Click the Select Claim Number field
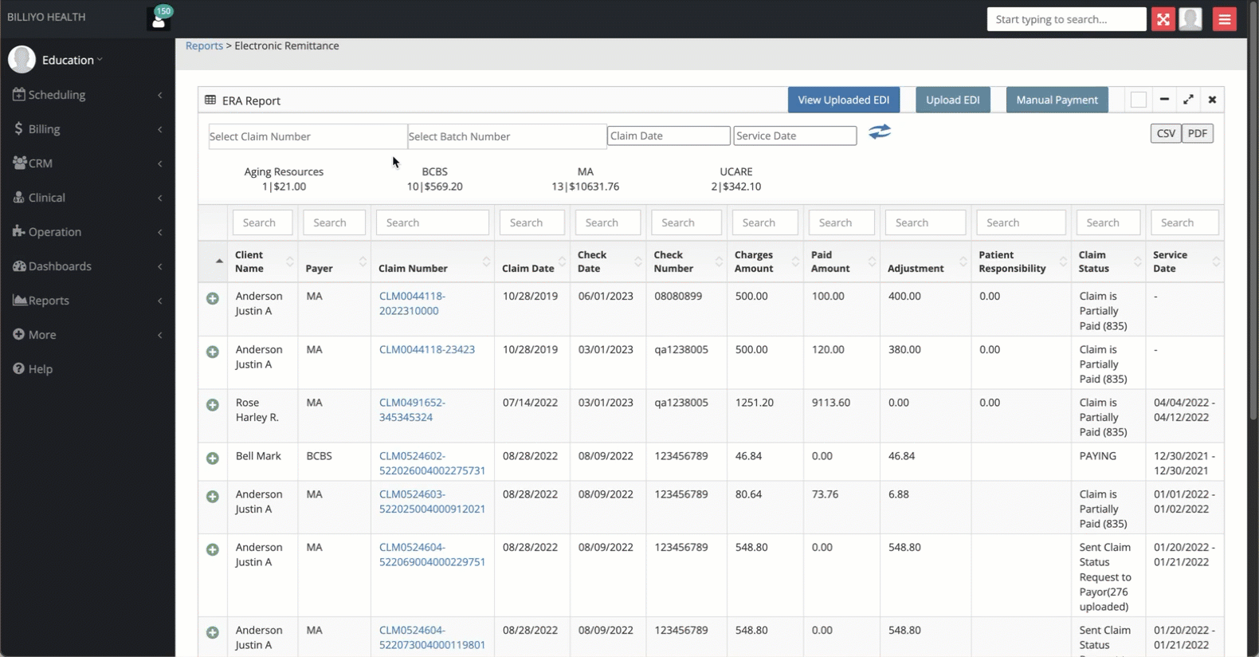This screenshot has height=657, width=1259. [308, 136]
